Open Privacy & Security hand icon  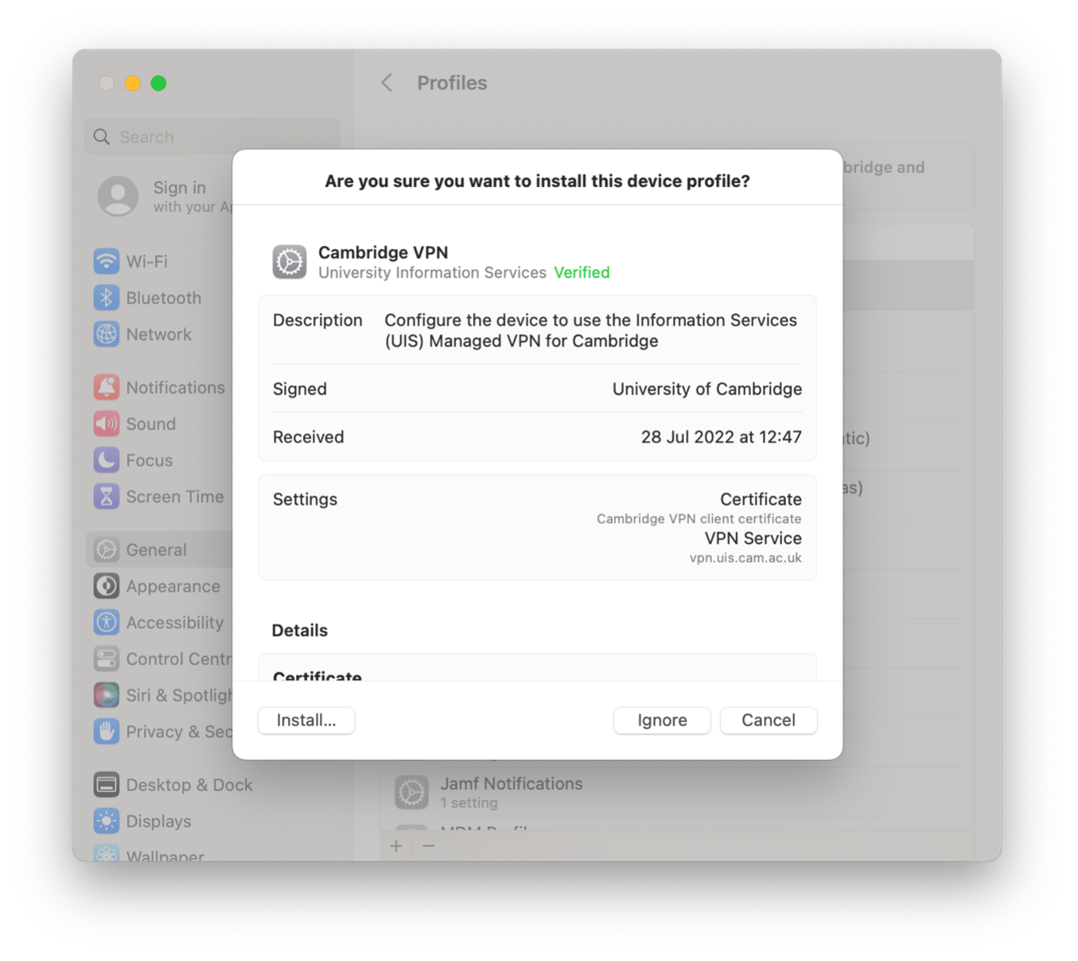pos(107,731)
